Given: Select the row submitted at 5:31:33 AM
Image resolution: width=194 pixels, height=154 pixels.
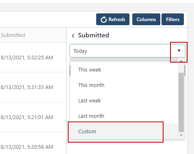Looking at the screenshot, I should (33, 87).
